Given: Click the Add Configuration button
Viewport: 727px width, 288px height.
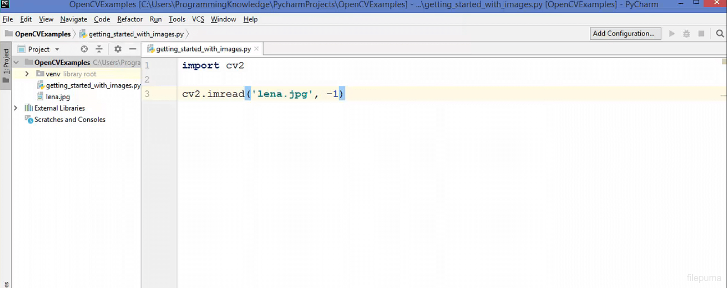Looking at the screenshot, I should pyautogui.click(x=625, y=34).
